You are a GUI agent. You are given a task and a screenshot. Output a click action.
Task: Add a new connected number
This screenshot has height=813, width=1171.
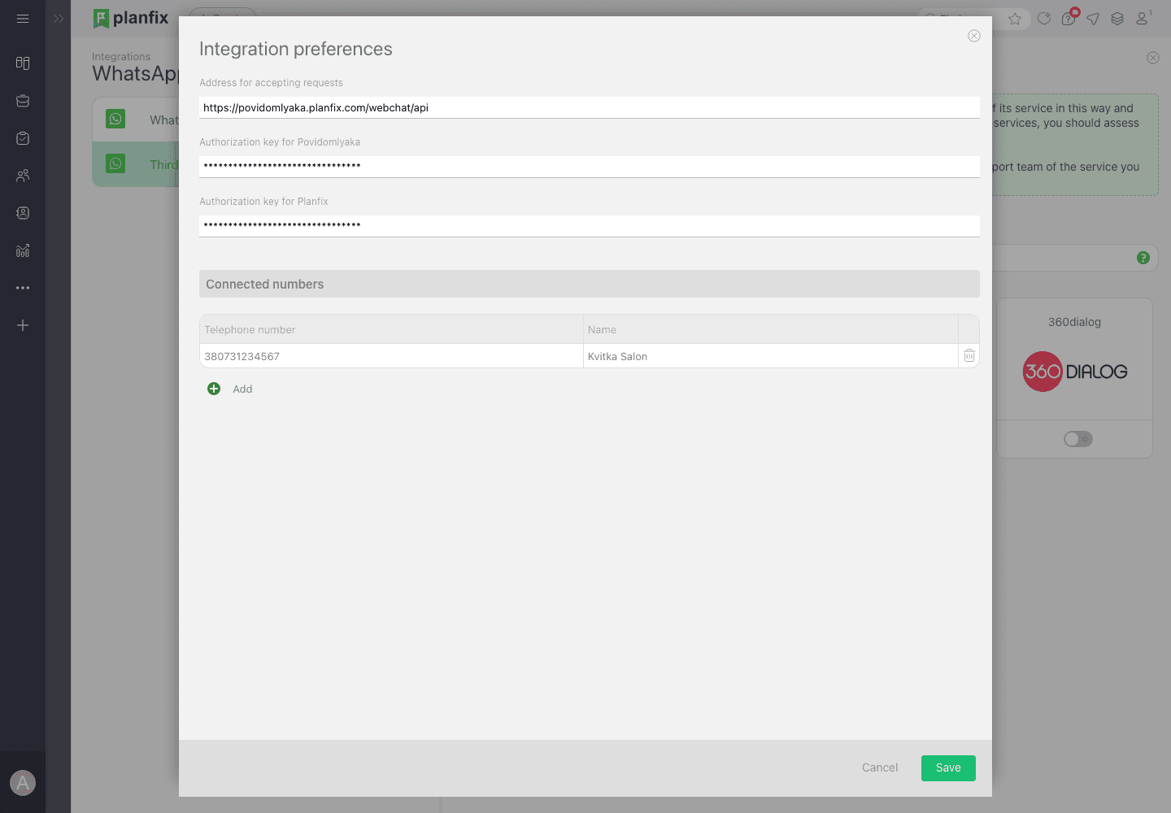click(x=230, y=389)
